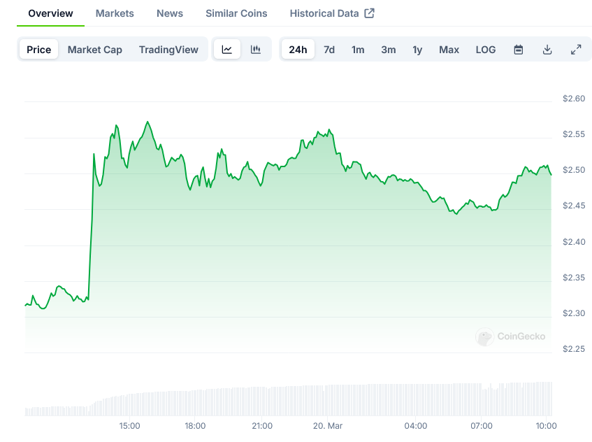Screen dimensions: 592x442
Task: Open the Markets tab
Action: [x=115, y=13]
